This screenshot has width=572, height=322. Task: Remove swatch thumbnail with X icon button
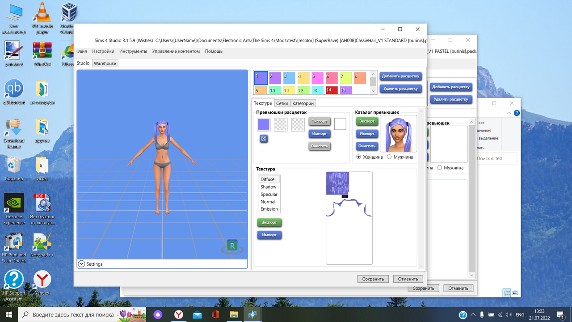264,139
